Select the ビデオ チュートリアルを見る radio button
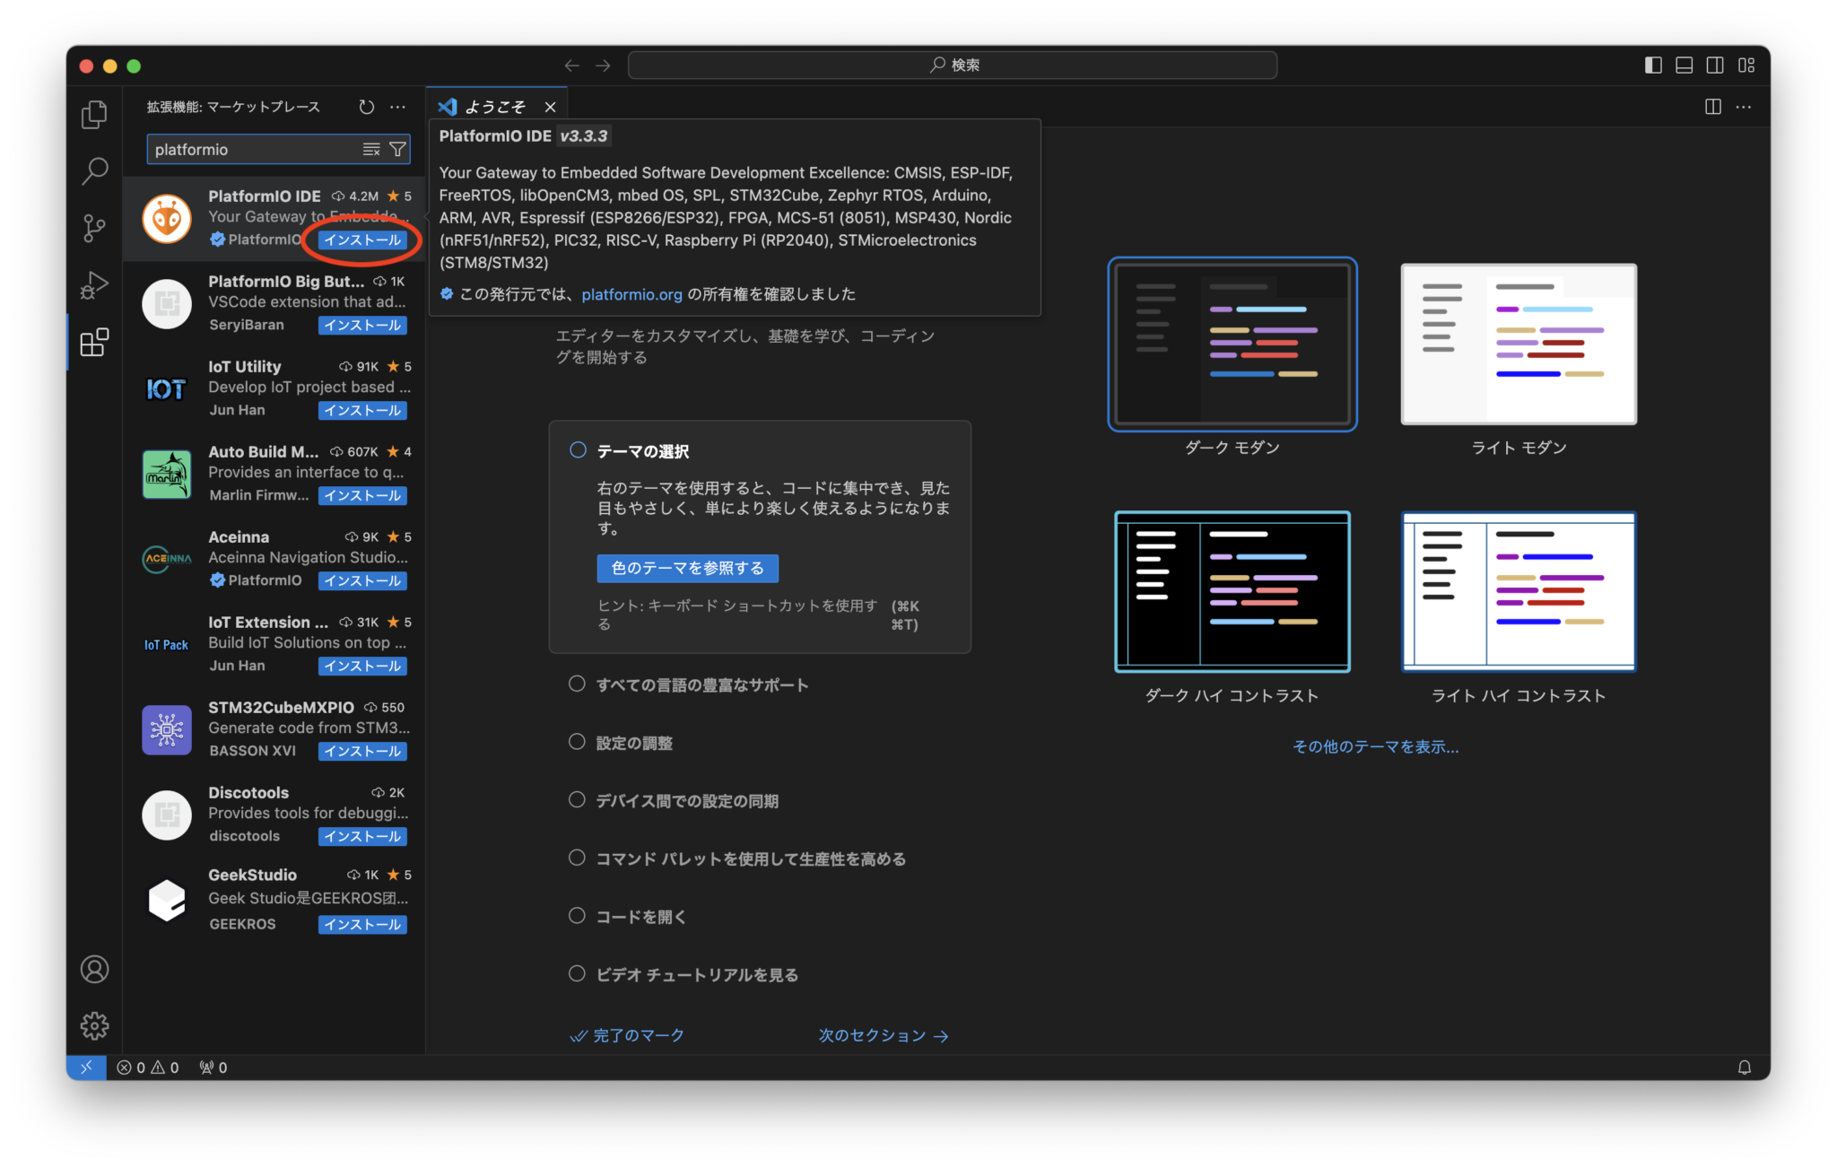 tap(577, 973)
